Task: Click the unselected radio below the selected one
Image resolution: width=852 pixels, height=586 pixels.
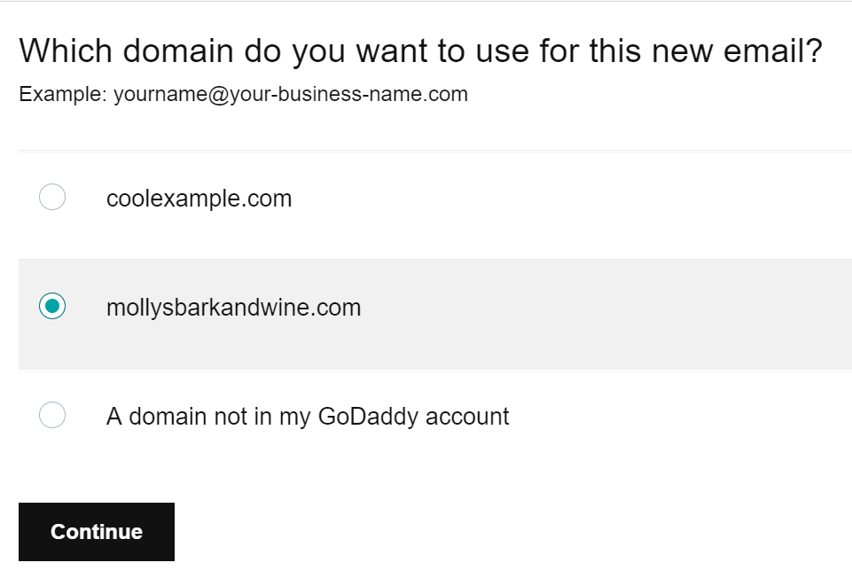Action: [52, 415]
